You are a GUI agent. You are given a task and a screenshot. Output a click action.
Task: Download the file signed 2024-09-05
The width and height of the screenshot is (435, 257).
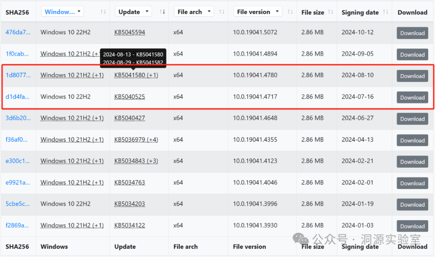pos(412,55)
